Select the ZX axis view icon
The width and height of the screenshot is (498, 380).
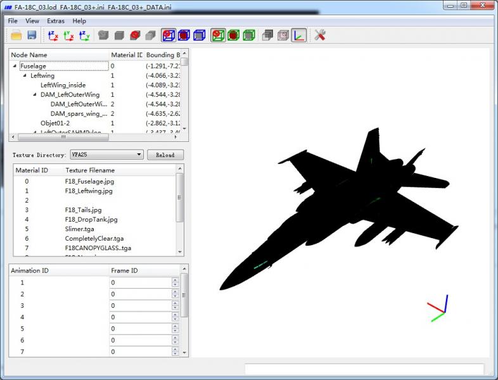(53, 35)
